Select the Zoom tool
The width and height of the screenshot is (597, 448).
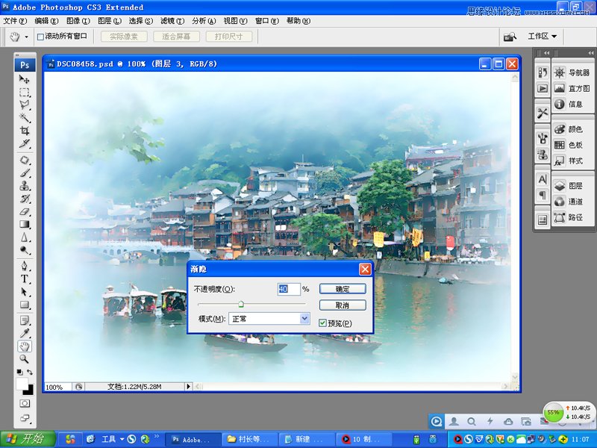[x=25, y=358]
